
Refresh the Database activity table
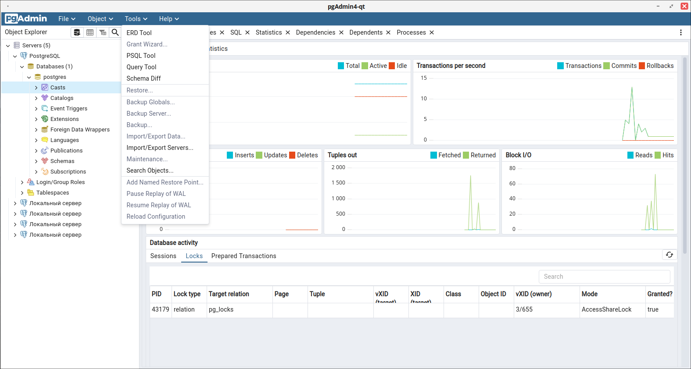[670, 255]
